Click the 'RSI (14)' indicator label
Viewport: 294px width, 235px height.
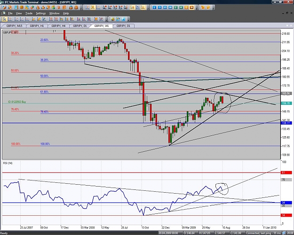(x=8, y=163)
